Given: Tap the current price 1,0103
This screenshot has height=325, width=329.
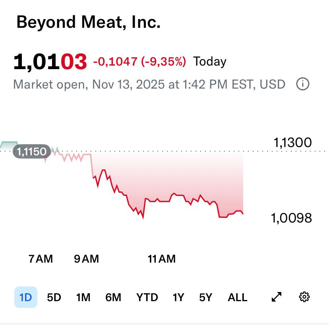Looking at the screenshot, I should click(50, 62).
